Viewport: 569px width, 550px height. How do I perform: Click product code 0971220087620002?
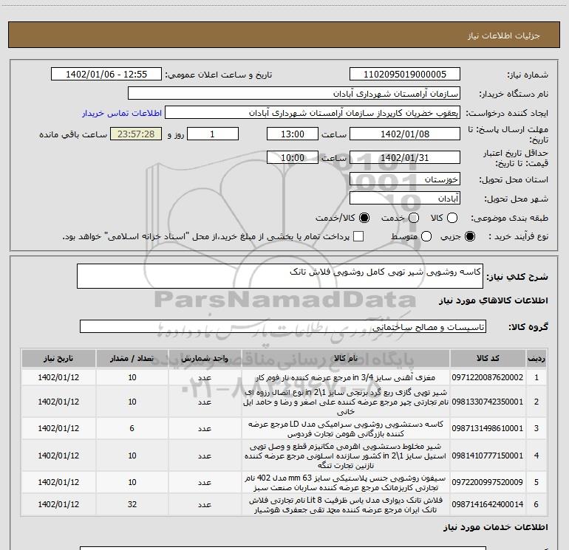click(x=488, y=377)
